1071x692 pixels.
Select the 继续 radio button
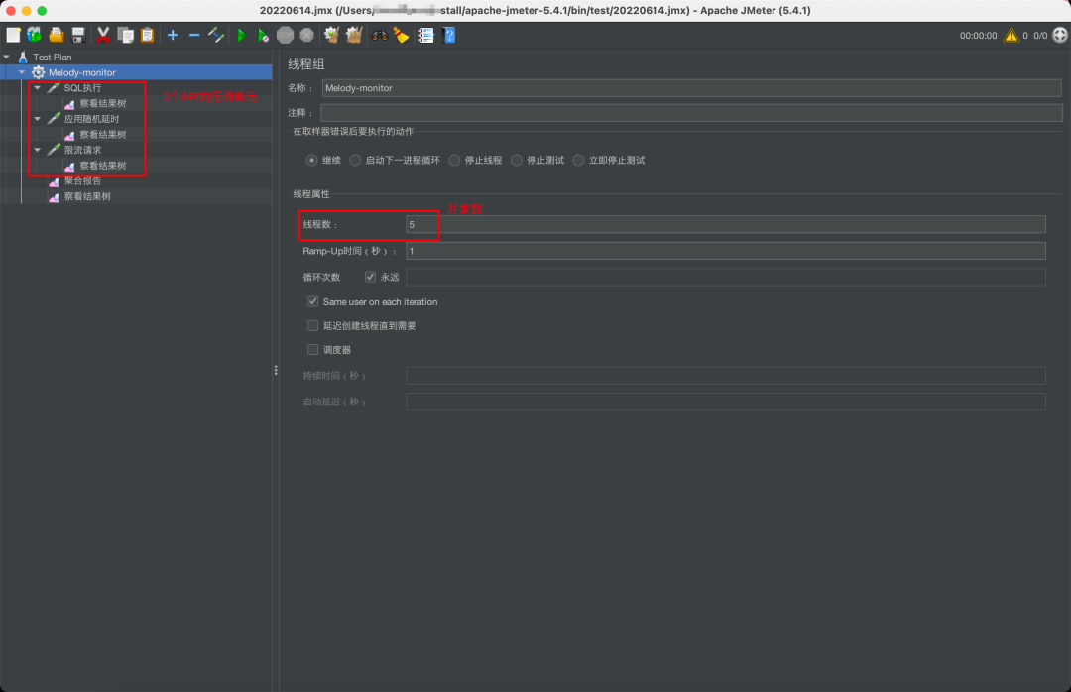coord(311,160)
